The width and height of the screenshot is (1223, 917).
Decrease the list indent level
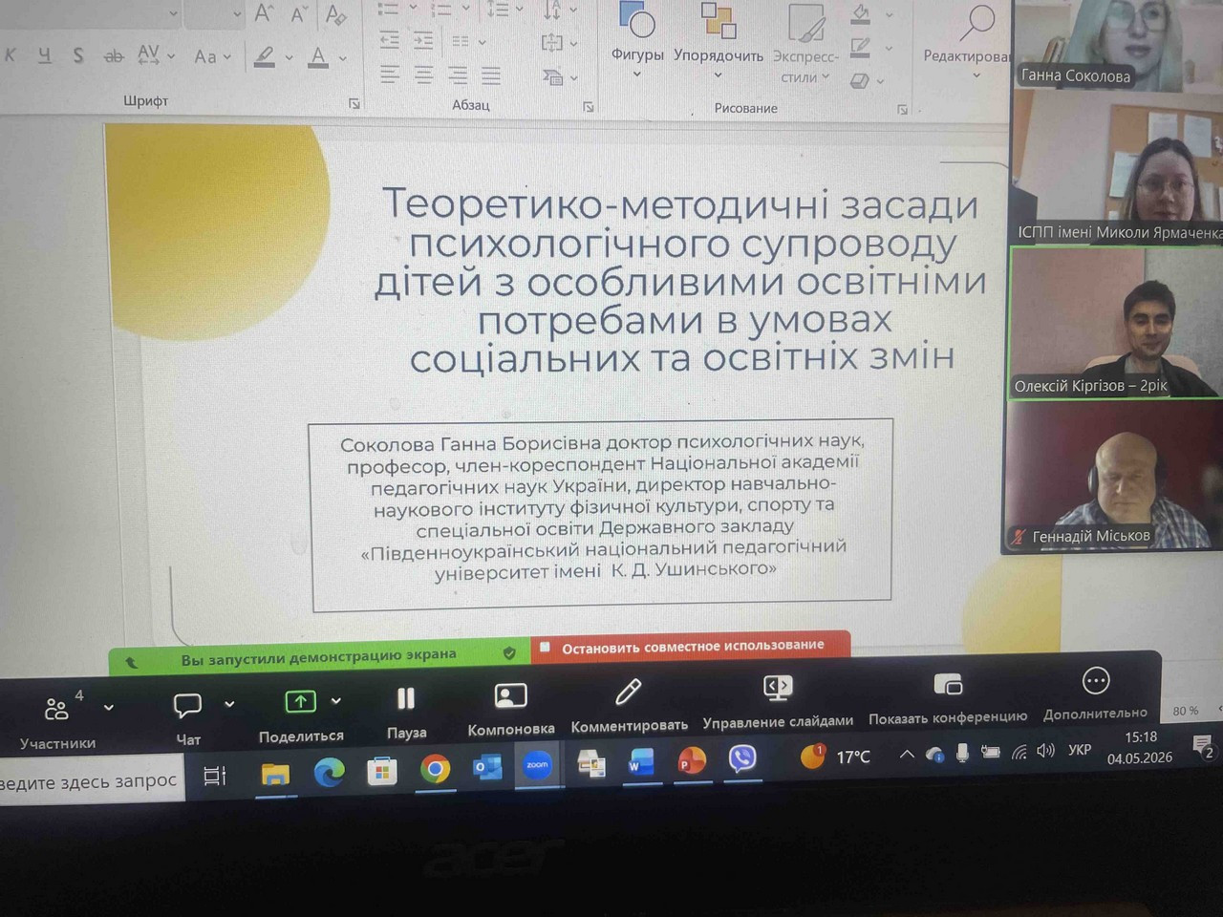(389, 40)
